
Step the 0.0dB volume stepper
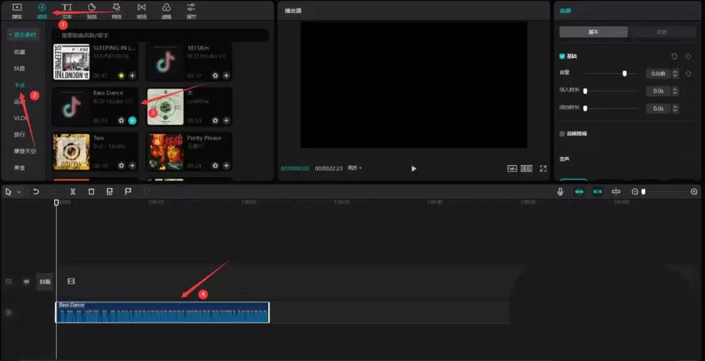(x=676, y=74)
